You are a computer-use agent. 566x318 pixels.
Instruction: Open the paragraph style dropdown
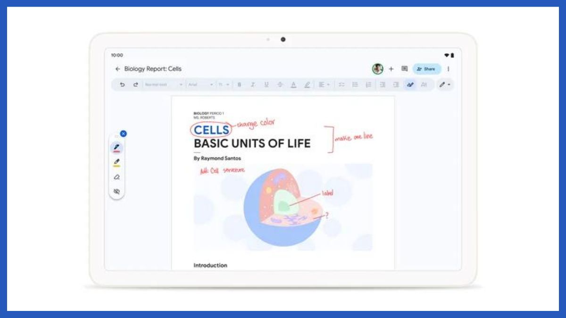(164, 85)
